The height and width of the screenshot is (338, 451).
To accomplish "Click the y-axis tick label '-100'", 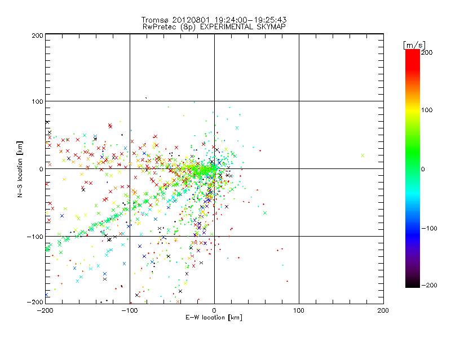I will [x=35, y=237].
